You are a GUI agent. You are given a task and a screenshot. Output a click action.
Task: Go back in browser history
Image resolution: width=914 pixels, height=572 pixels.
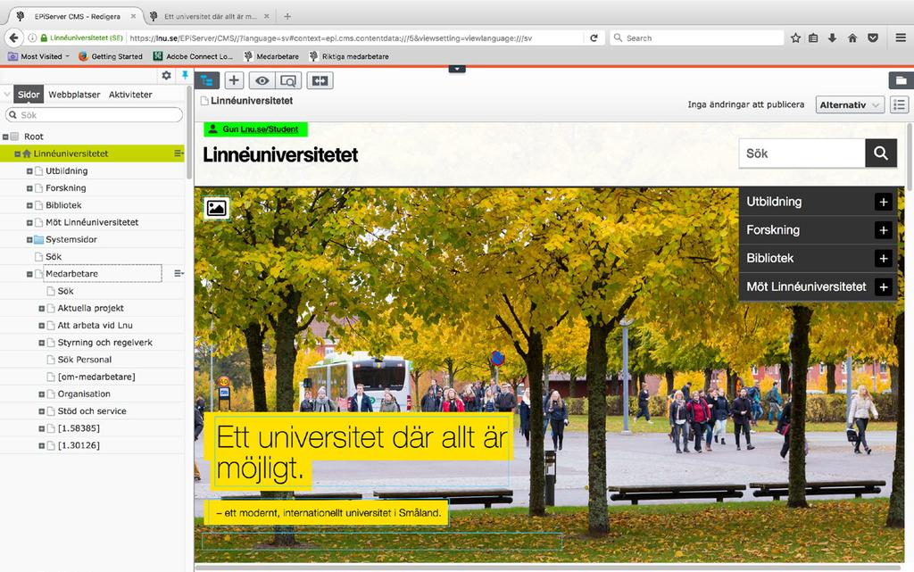click(14, 37)
